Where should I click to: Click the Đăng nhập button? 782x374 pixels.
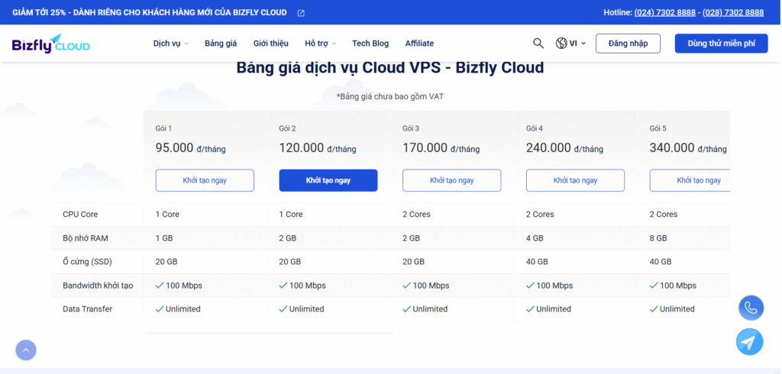click(627, 44)
